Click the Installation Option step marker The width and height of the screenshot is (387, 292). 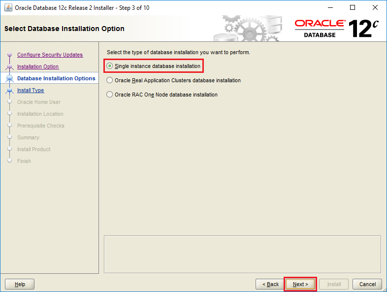(10, 66)
